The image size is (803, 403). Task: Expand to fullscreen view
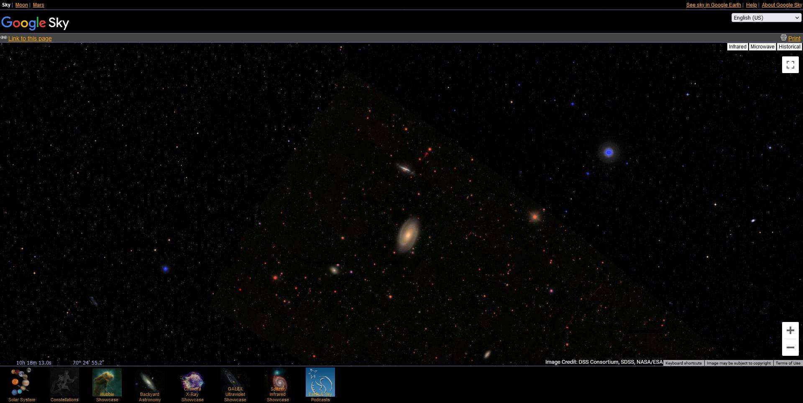pyautogui.click(x=790, y=64)
